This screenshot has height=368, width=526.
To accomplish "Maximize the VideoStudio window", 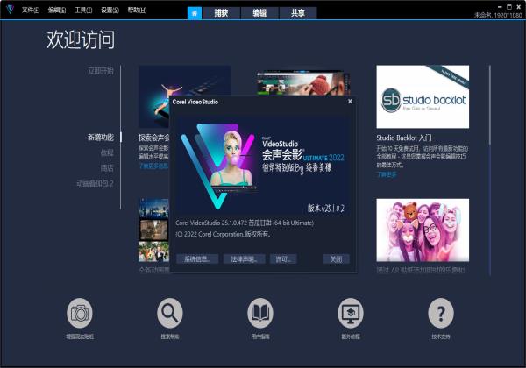I will tap(509, 6).
